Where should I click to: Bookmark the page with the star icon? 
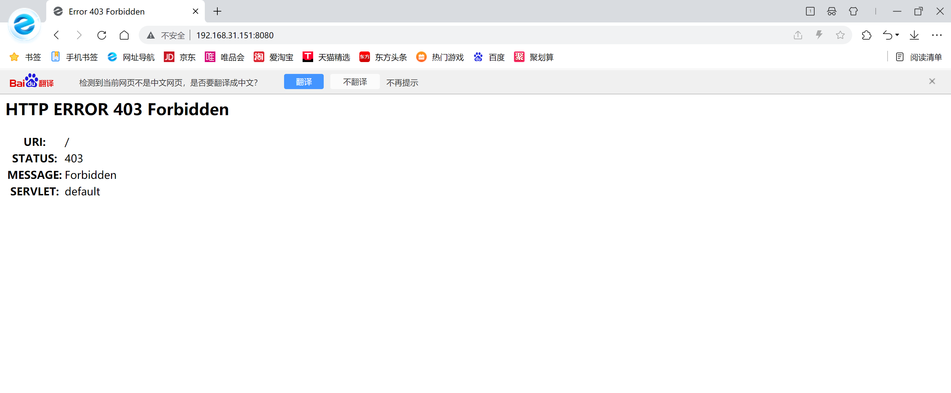point(840,35)
